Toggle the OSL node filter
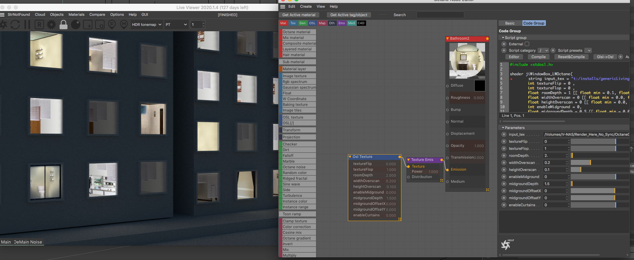Image resolution: width=634 pixels, height=260 pixels. [x=312, y=23]
